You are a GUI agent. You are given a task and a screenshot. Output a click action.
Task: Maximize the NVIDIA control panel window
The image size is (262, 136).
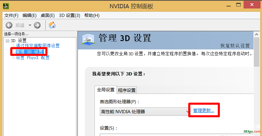pos(239,5)
